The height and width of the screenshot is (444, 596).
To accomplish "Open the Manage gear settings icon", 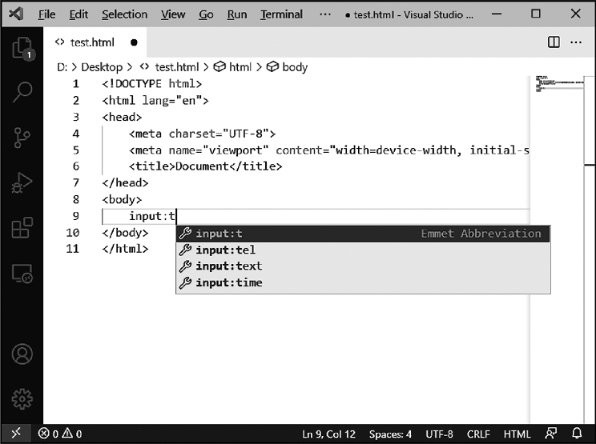I will (x=22, y=398).
